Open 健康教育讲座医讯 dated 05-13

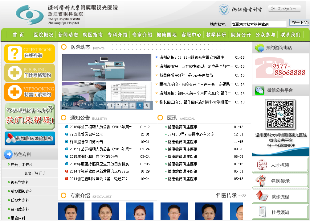(x=182, y=179)
